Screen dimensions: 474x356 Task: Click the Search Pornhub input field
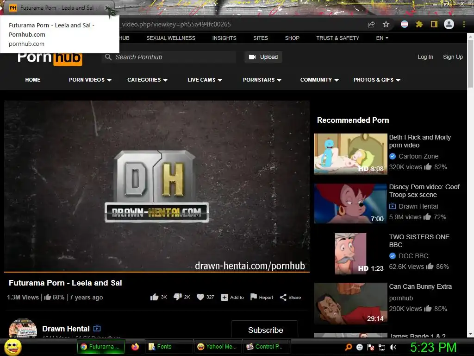point(169,57)
